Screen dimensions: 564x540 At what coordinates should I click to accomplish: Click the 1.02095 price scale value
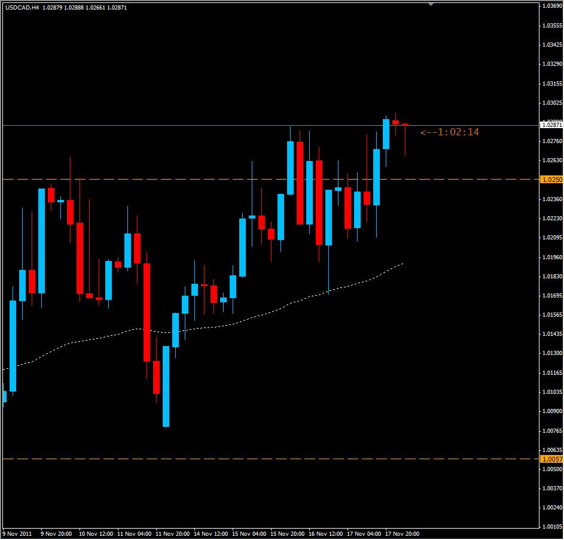tap(552, 238)
